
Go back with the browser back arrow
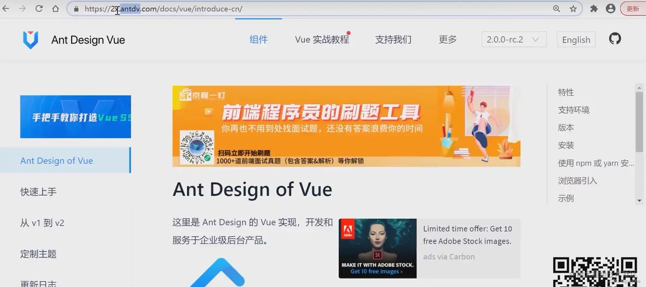click(x=6, y=9)
